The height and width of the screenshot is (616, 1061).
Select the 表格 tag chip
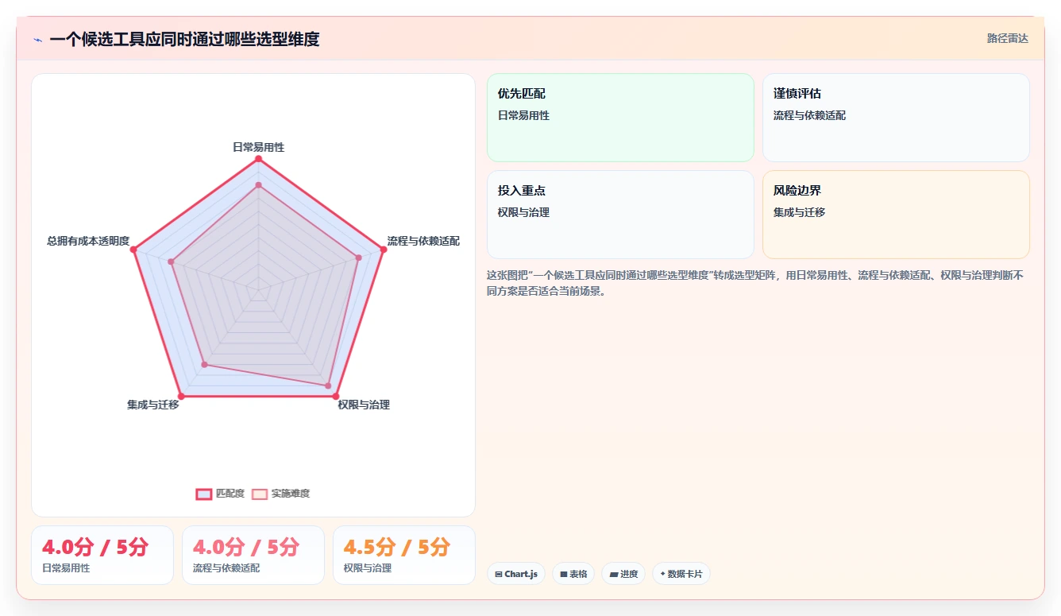pyautogui.click(x=573, y=574)
